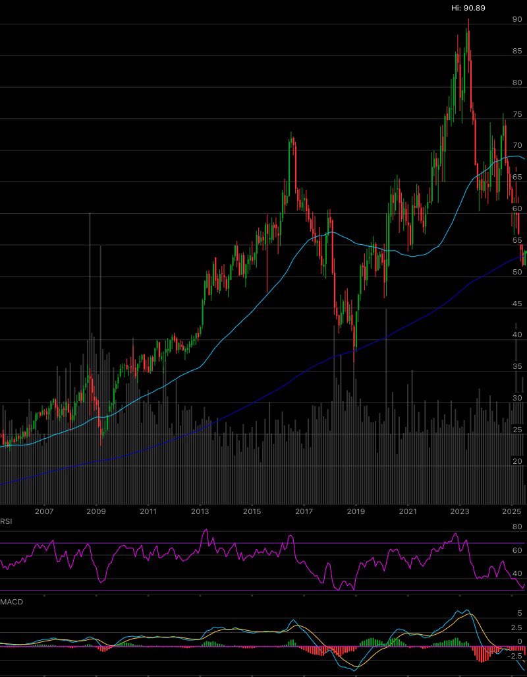Click the 30 price axis label
Viewport: 527px width, 677px height.
(517, 398)
